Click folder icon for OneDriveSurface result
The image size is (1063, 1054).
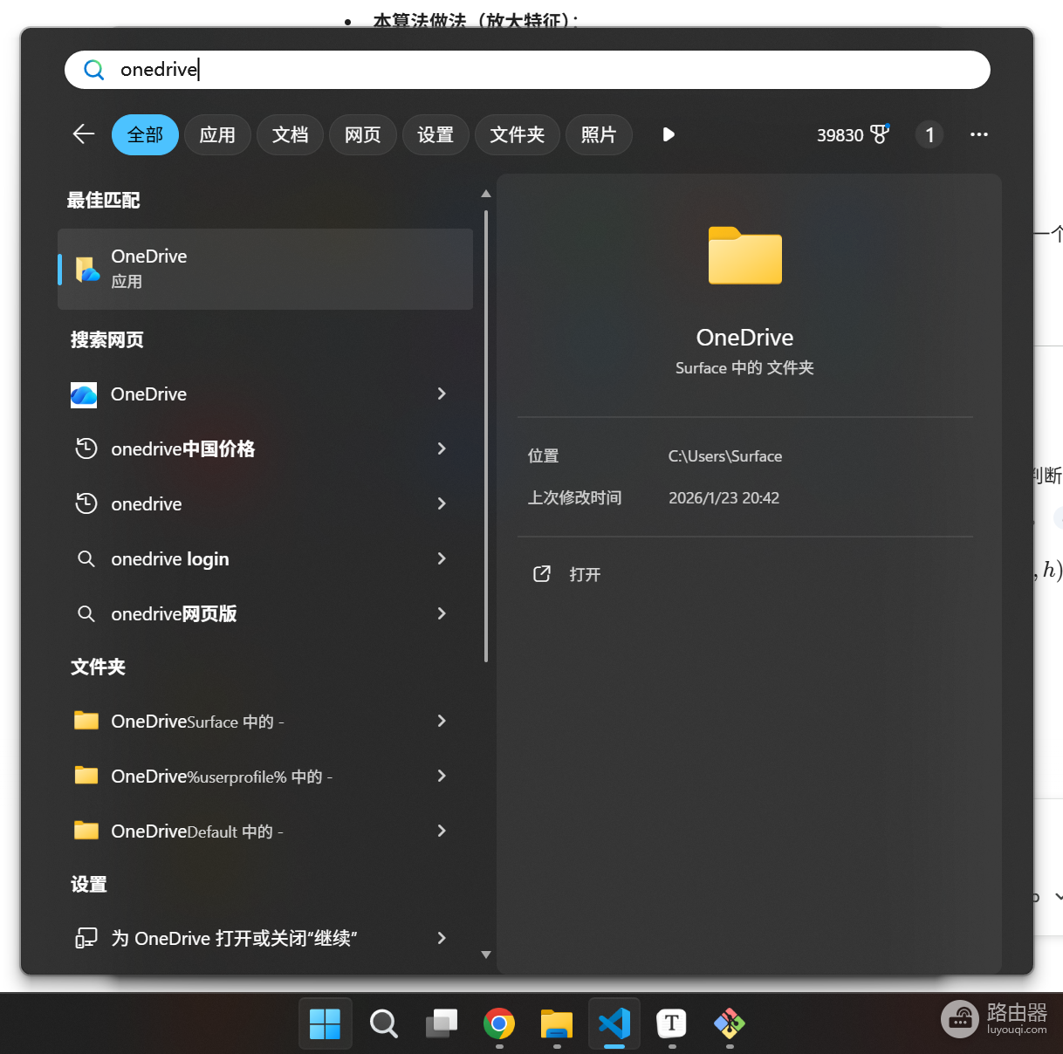pos(86,721)
